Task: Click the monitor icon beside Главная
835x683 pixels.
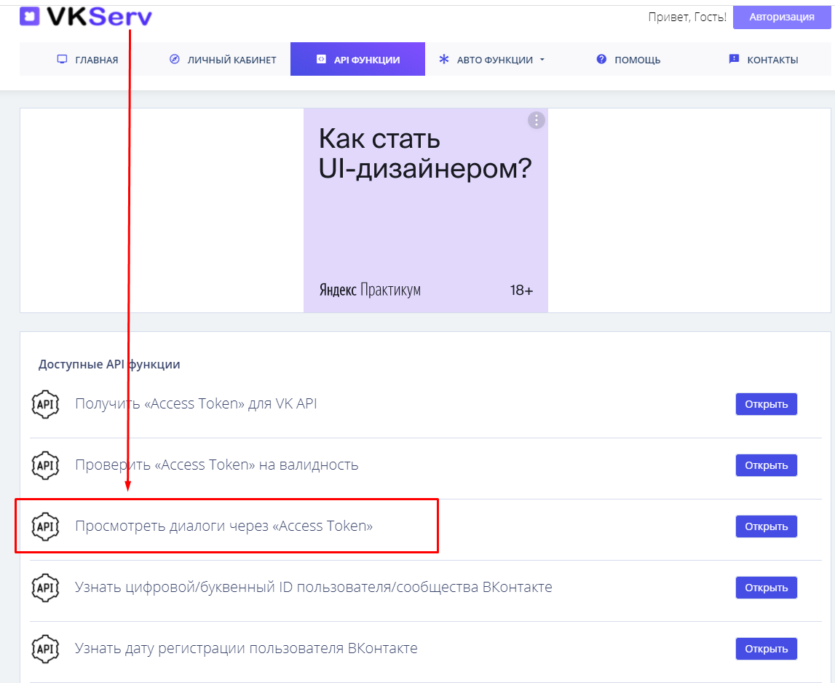Action: tap(62, 59)
